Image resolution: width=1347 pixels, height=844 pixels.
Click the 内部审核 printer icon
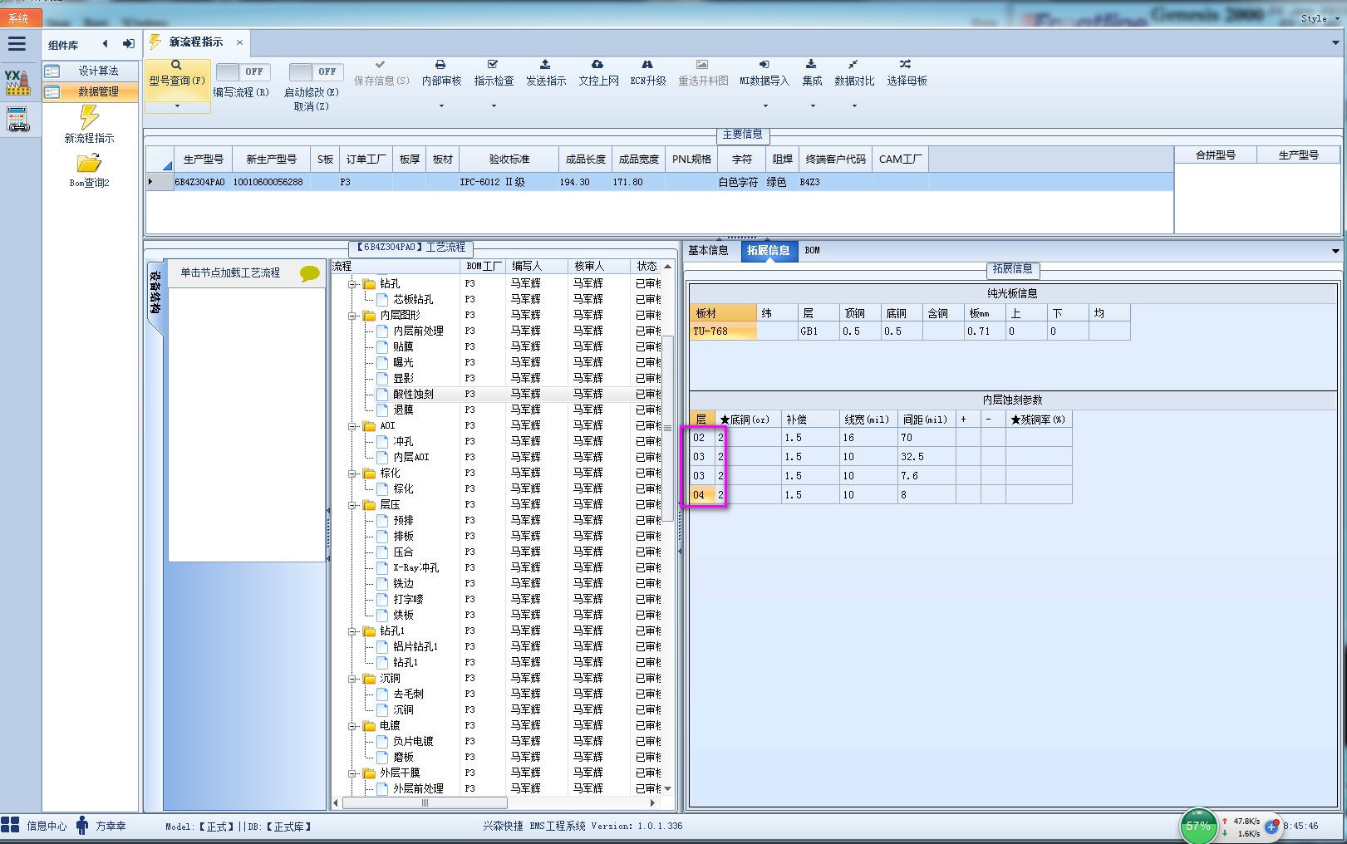point(440,64)
